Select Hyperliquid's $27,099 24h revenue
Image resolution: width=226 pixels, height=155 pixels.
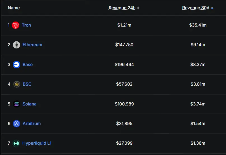click(x=124, y=143)
